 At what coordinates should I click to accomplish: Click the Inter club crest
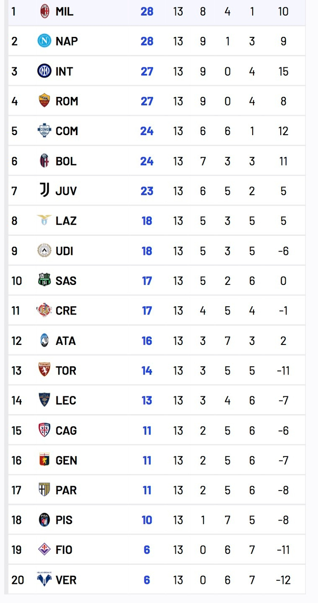[45, 71]
